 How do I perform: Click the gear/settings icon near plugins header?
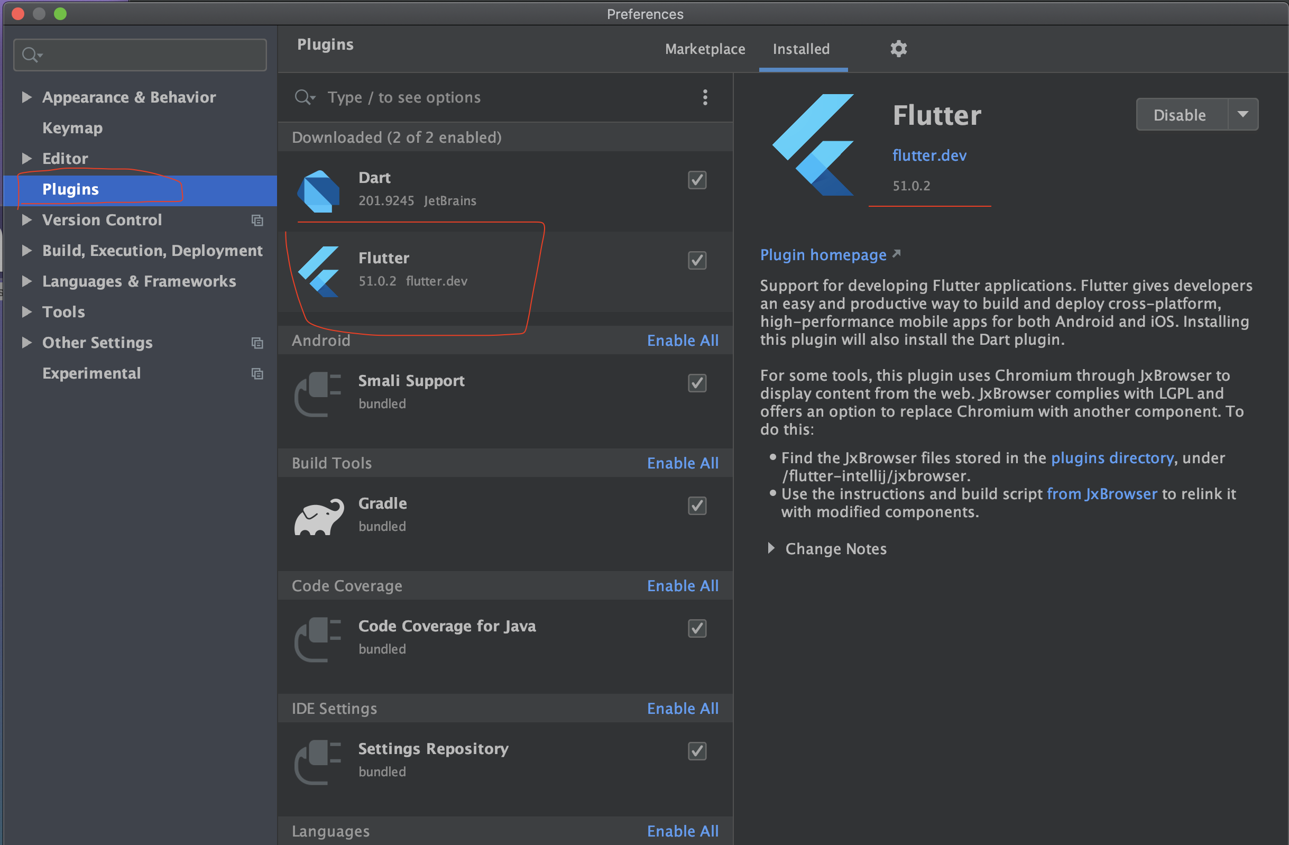(898, 48)
